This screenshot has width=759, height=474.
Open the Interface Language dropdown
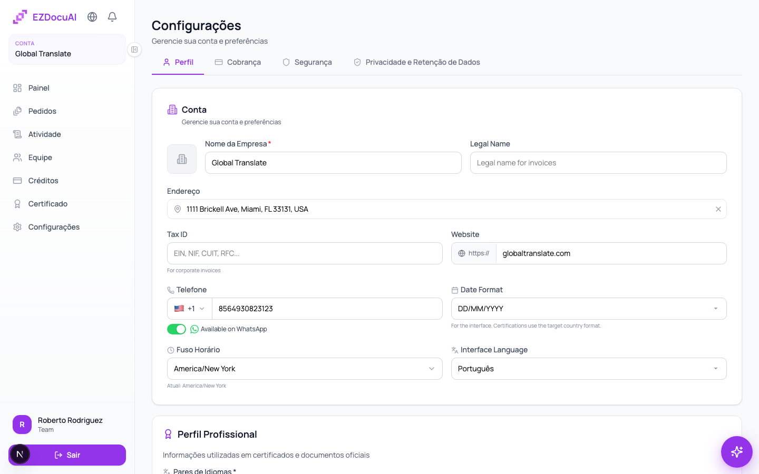coord(589,369)
